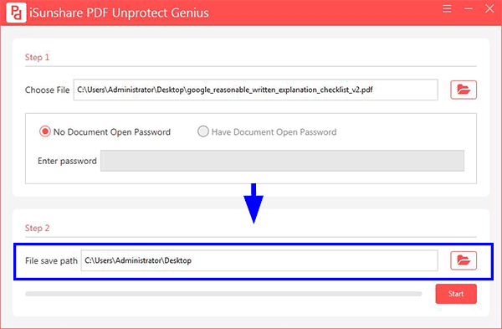
Task: Click the File save path label
Action: 51,260
